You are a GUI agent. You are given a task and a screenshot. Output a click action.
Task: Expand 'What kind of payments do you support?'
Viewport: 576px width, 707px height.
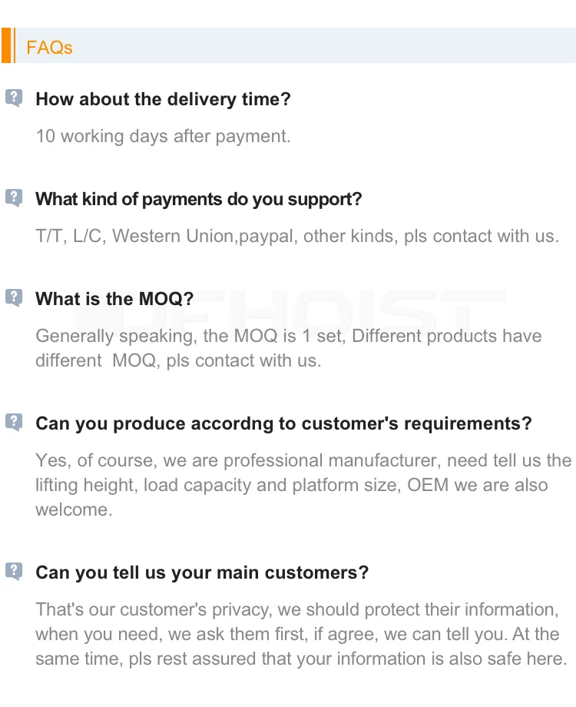click(x=199, y=199)
